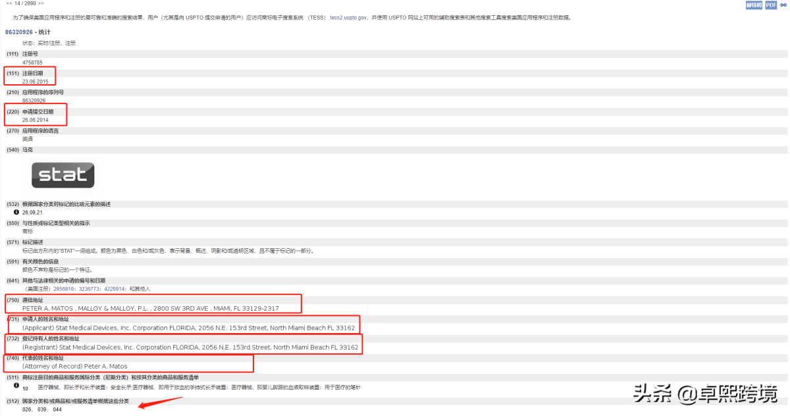
Task: Open the PDF export button
Action: 771,5
